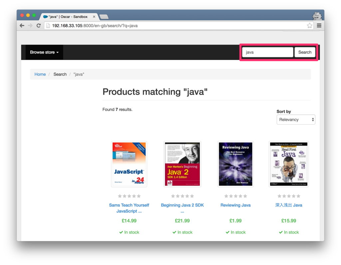341x265 pixels.
Task: Click the Reviewing Java book cover
Action: click(x=235, y=164)
